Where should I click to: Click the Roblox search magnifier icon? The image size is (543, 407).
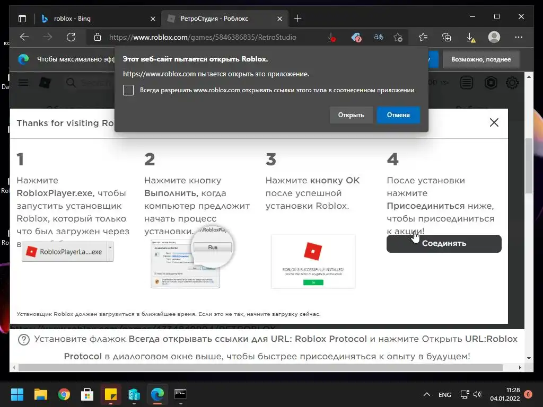coord(71,82)
